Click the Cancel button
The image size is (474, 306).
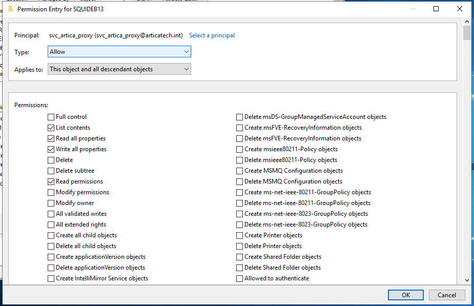(x=447, y=295)
